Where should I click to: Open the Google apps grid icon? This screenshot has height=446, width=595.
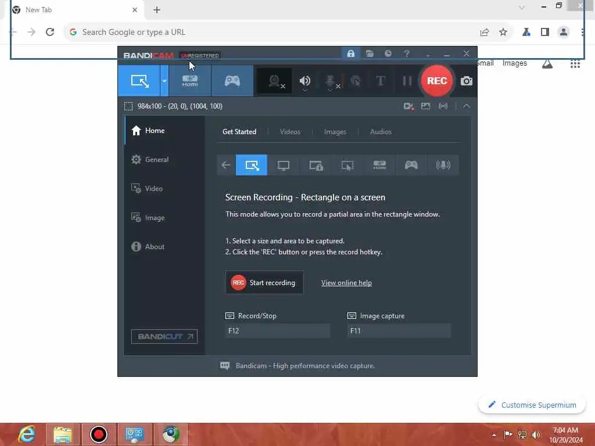coord(575,63)
